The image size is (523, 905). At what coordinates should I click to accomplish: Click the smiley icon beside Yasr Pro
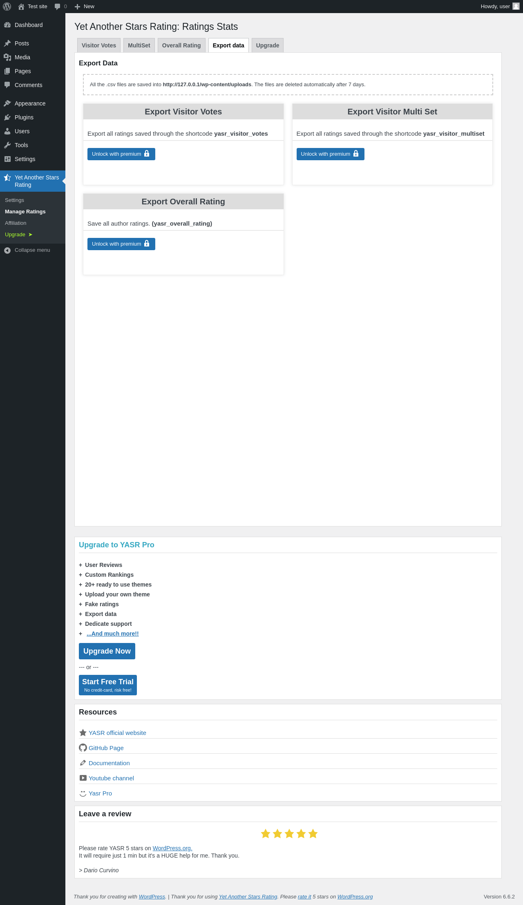coord(83,793)
